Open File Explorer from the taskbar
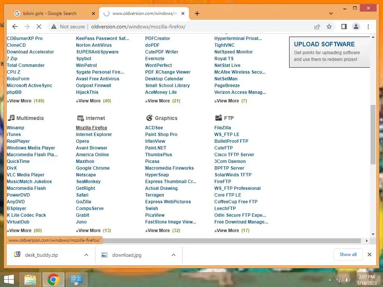The height and width of the screenshot is (287, 383). tap(30, 280)
